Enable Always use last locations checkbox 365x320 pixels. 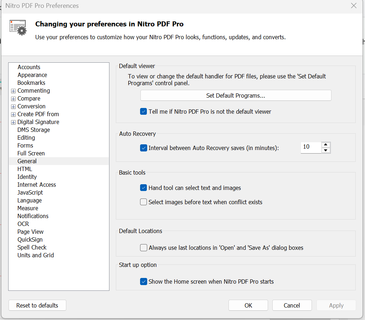pos(143,248)
